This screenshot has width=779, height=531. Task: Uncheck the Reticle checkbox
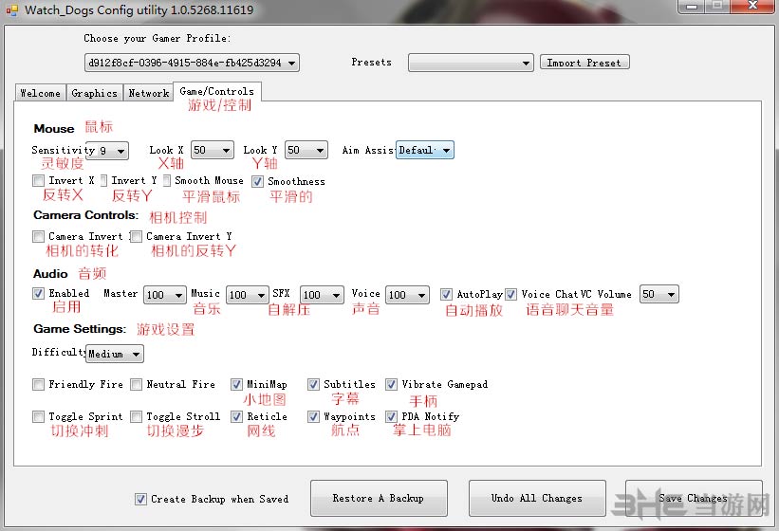point(236,416)
